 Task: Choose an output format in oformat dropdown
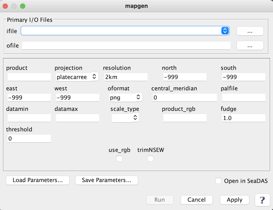(x=125, y=97)
